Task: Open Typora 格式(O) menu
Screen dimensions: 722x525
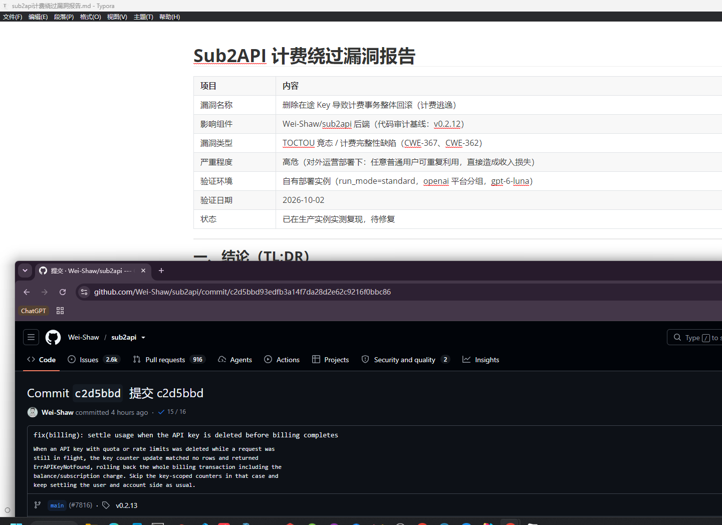Action: [x=91, y=17]
